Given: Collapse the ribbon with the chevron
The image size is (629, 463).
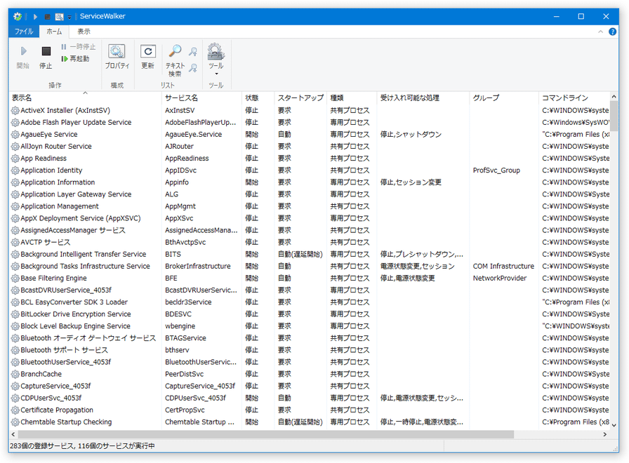Looking at the screenshot, I should pyautogui.click(x=600, y=32).
